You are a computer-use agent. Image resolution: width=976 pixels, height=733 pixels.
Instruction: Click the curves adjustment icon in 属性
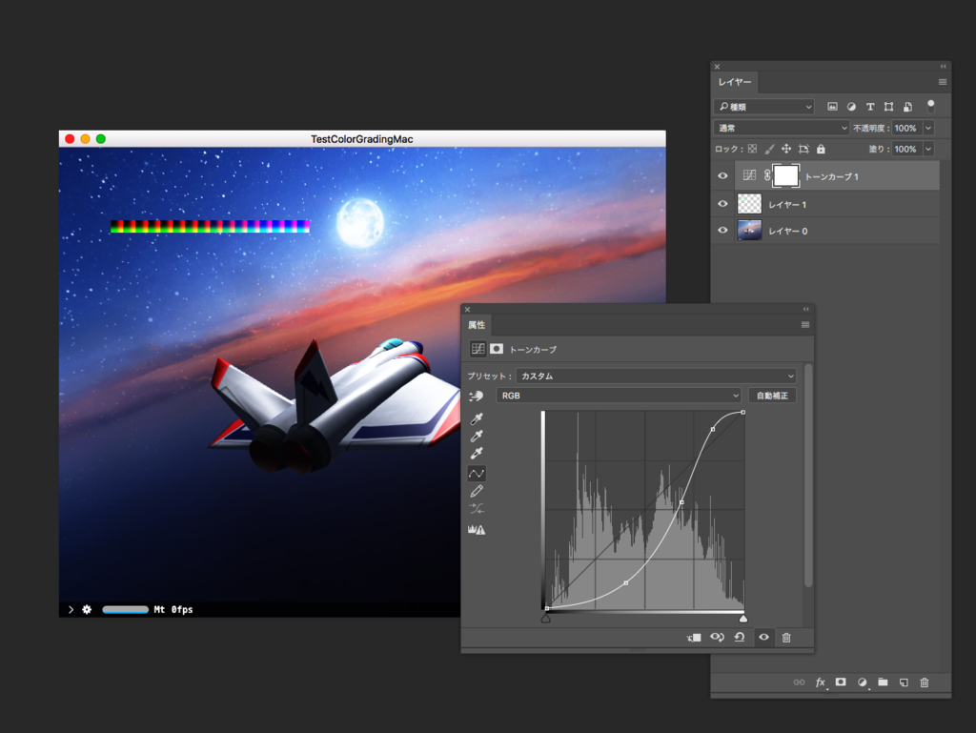point(478,349)
